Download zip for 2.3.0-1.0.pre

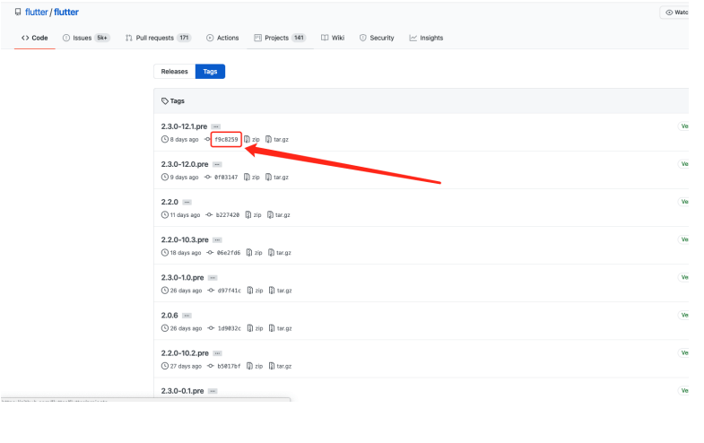click(255, 291)
